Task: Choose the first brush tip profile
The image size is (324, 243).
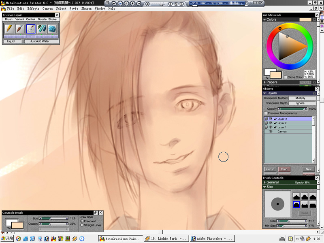Action: click(296, 196)
